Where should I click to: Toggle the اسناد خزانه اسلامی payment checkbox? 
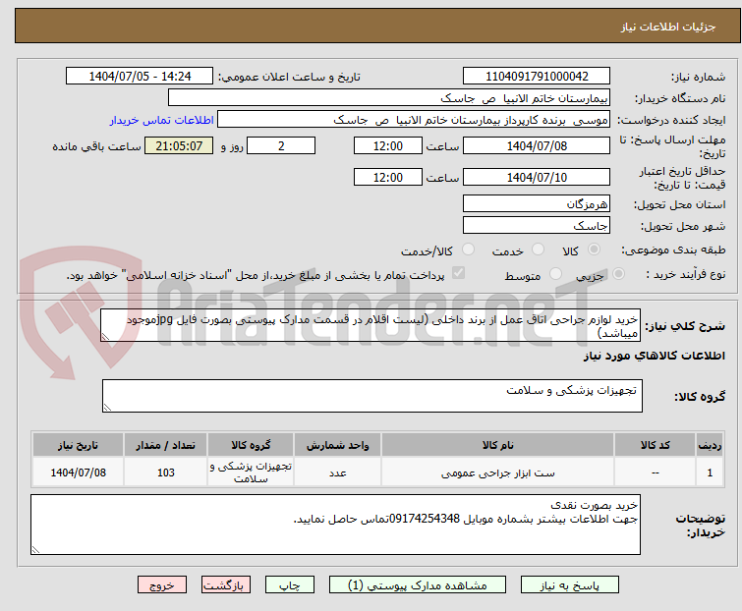tap(458, 272)
